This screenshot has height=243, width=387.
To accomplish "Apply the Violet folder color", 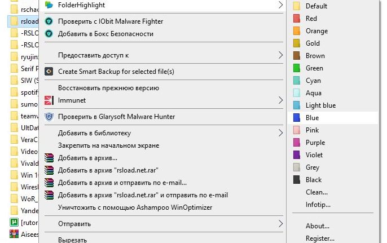I will point(333,155).
